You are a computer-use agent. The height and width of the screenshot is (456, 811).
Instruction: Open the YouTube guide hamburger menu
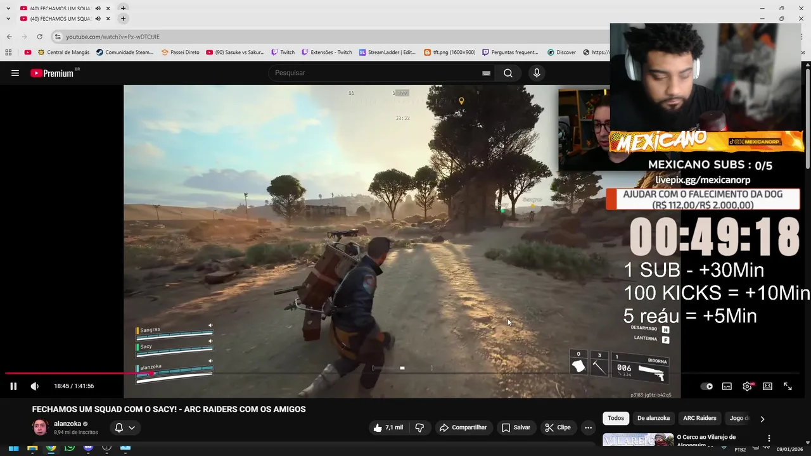(x=15, y=73)
